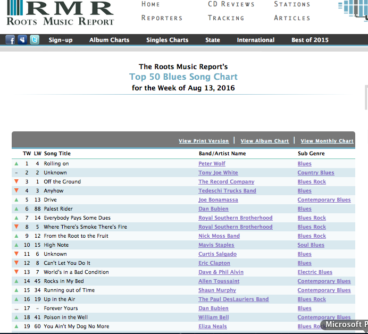Image resolution: width=368 pixels, height=334 pixels.
Task: Open the Twitter icon link
Action: coord(35,40)
